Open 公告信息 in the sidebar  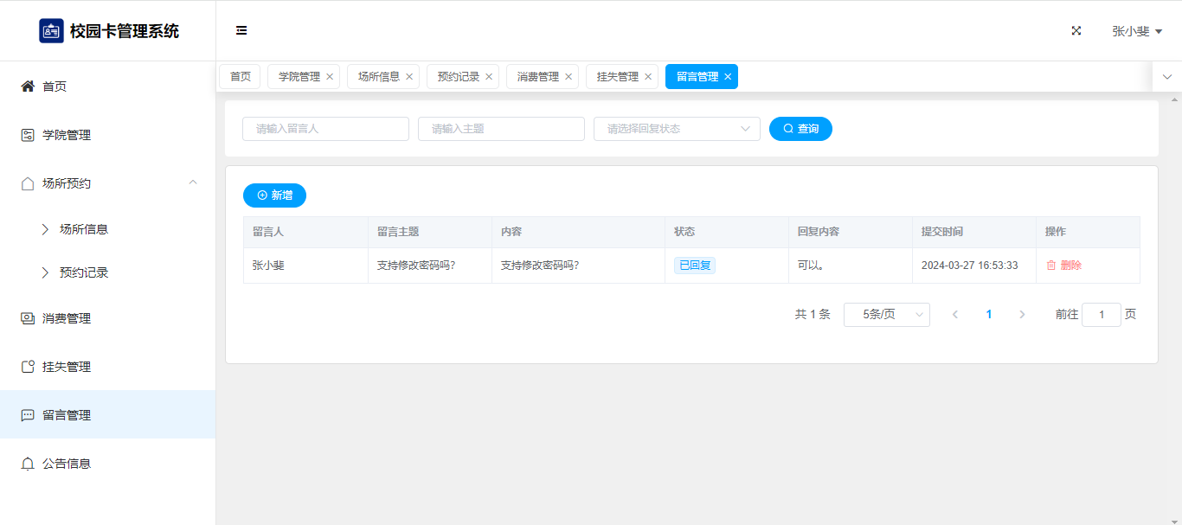coord(67,464)
